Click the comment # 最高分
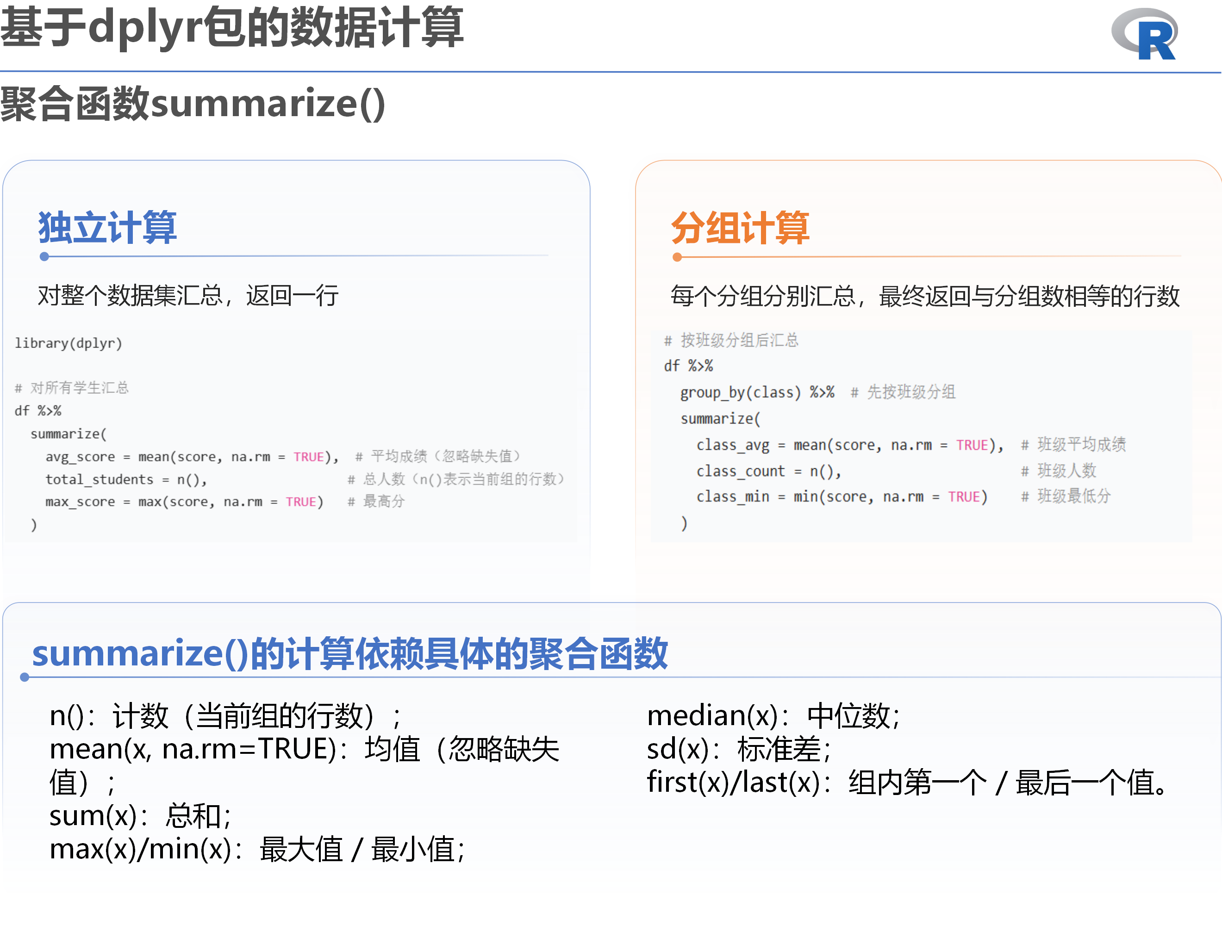1222x944 pixels. tap(376, 502)
